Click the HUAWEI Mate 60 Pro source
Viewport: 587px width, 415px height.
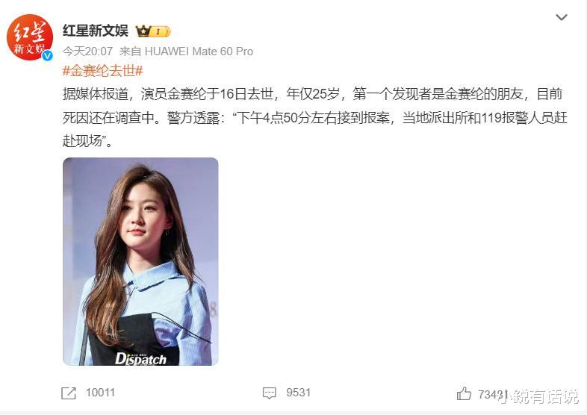tap(199, 52)
